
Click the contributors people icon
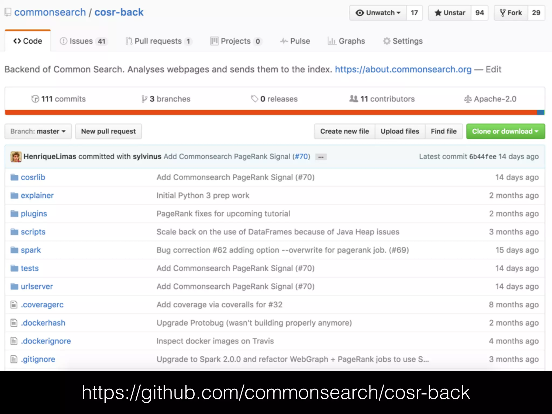click(354, 99)
